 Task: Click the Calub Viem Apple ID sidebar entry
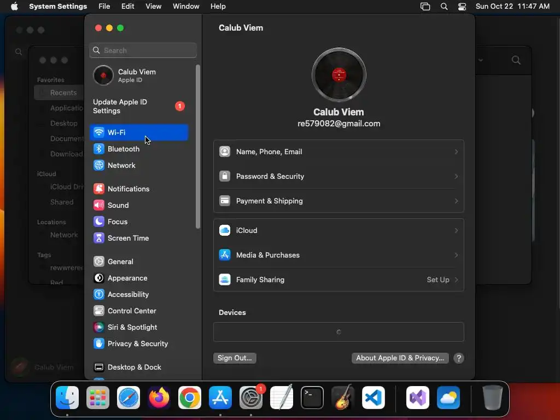point(138,75)
